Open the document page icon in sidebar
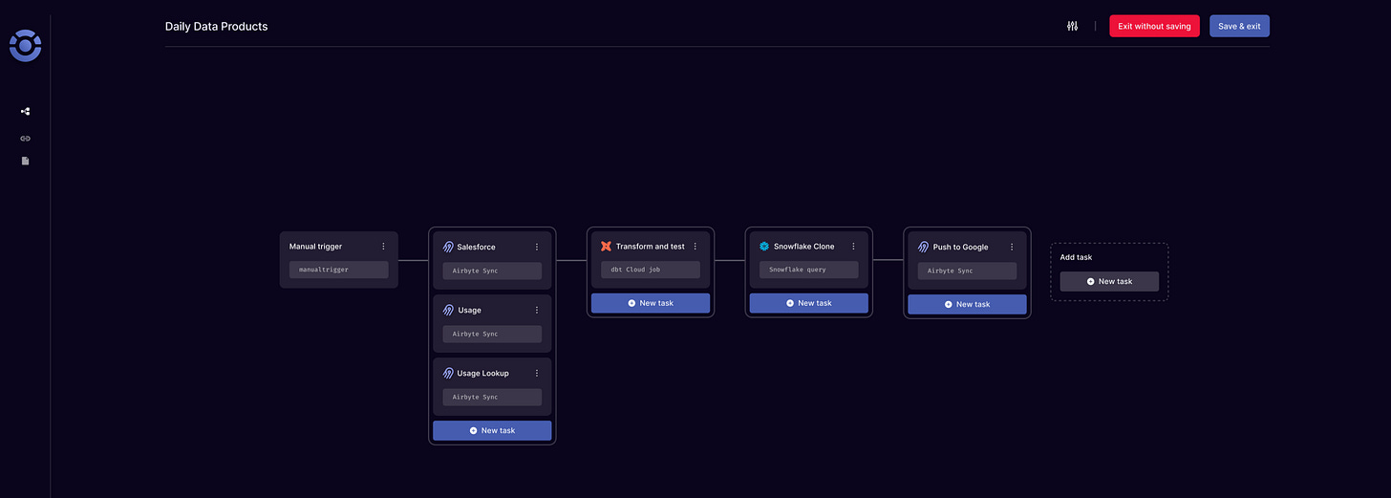Screen dimensions: 1391x498 coord(26,161)
